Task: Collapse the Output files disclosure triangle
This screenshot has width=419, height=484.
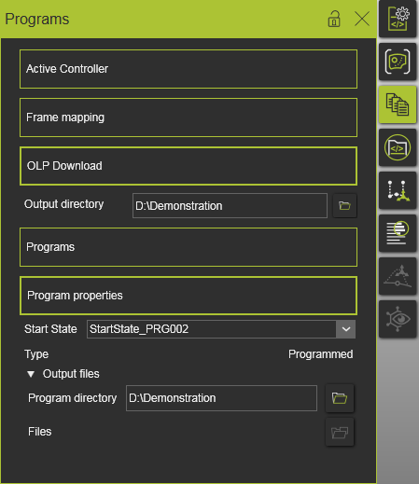Action: tap(31, 374)
